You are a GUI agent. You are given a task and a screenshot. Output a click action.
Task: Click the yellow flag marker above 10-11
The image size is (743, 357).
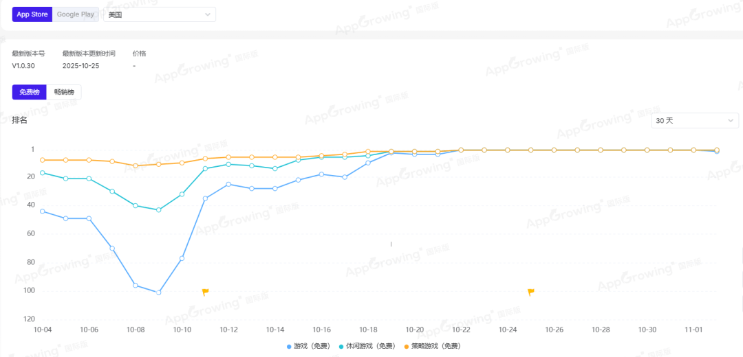(205, 292)
